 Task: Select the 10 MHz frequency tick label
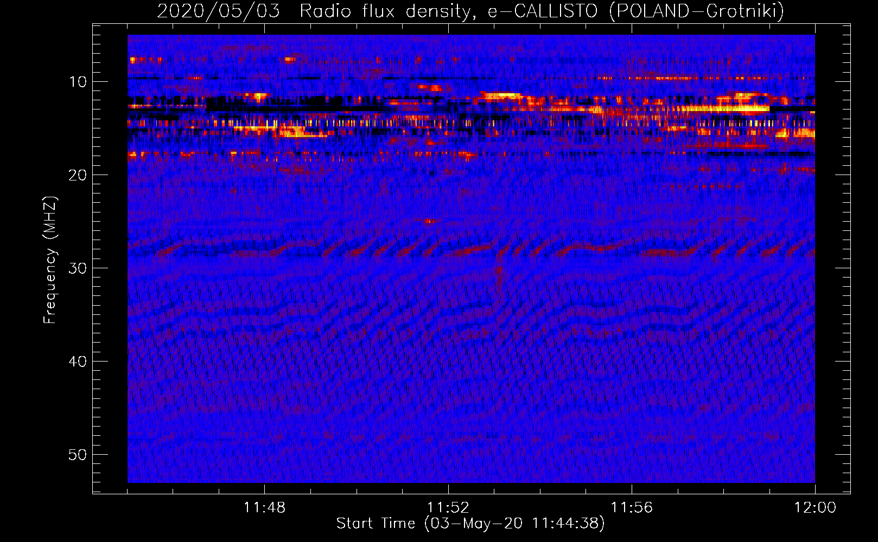click(x=78, y=81)
